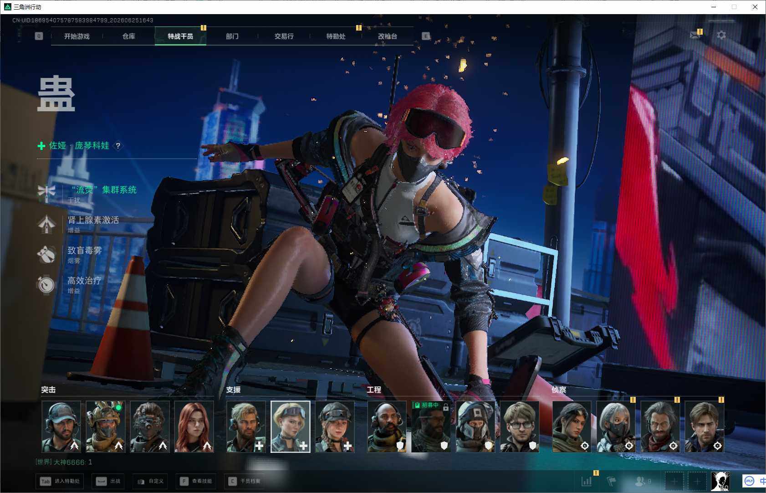
Task: Select engineer operator wearing glasses
Action: tap(519, 427)
